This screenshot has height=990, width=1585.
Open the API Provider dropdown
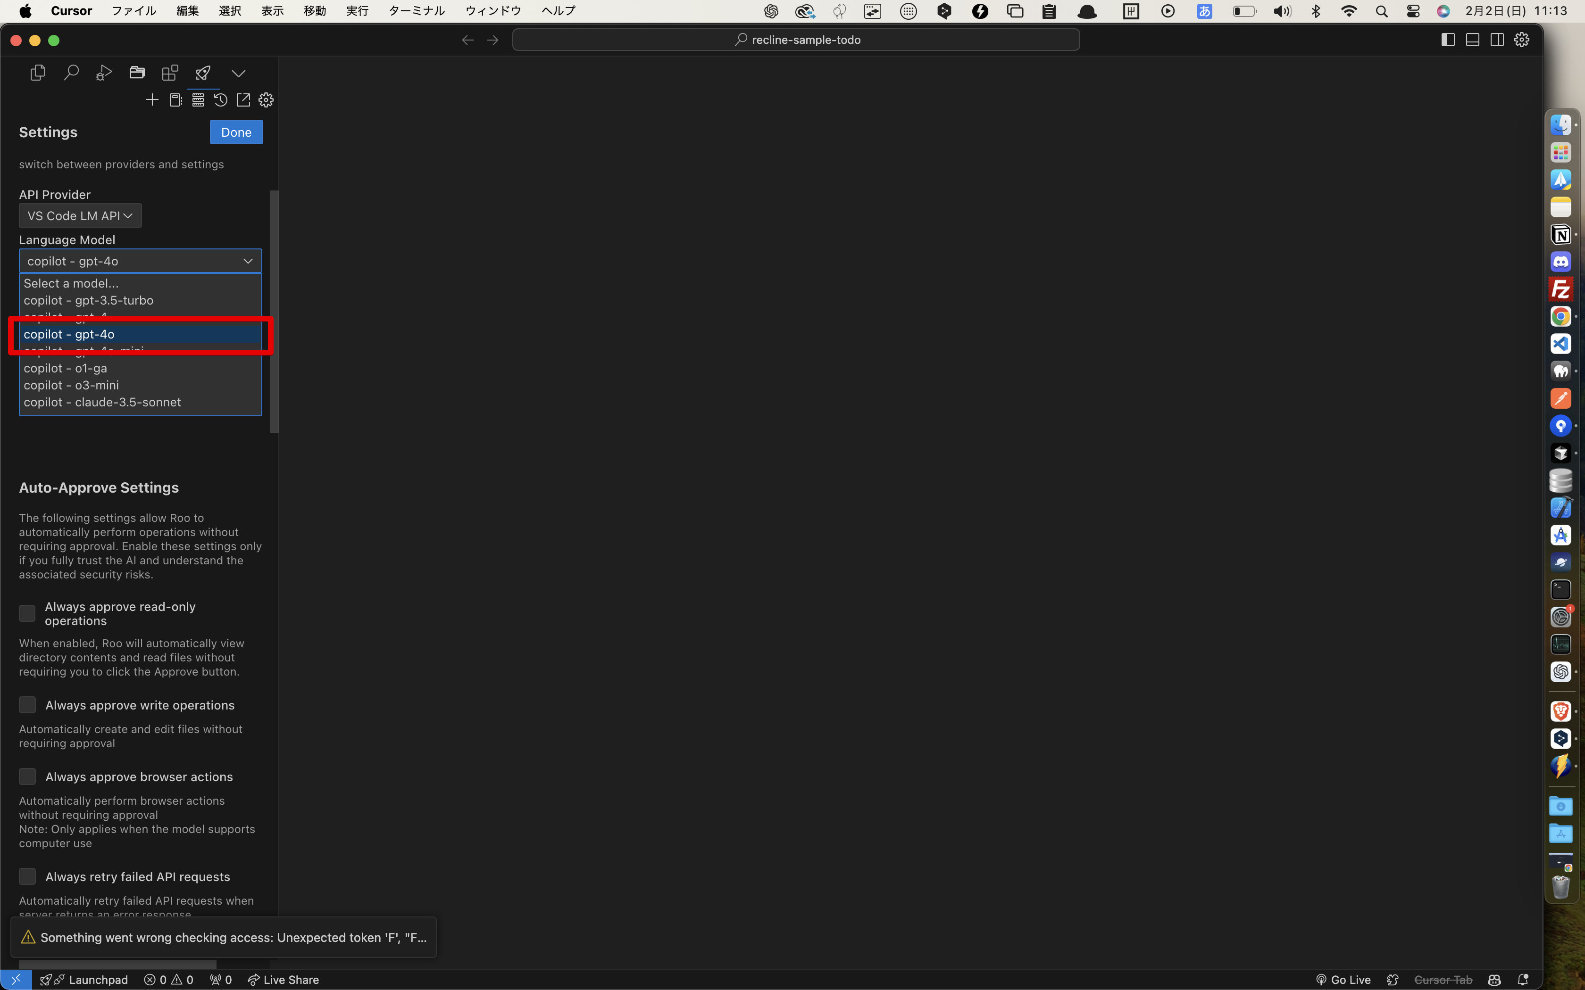click(x=80, y=215)
